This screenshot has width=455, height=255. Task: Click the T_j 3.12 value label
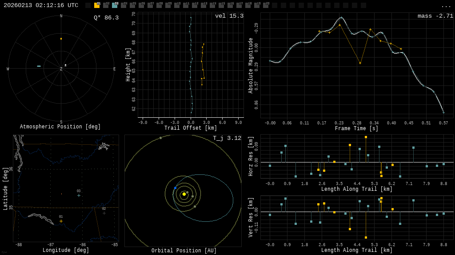pos(227,138)
